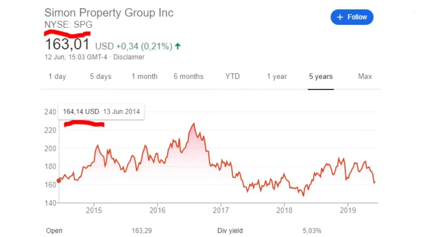Screen dimensions: 423x237
Task: Click the 163,01 current price
Action: [x=67, y=44]
